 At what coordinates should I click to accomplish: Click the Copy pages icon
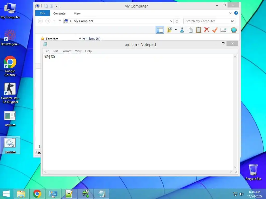pyautogui.click(x=190, y=30)
